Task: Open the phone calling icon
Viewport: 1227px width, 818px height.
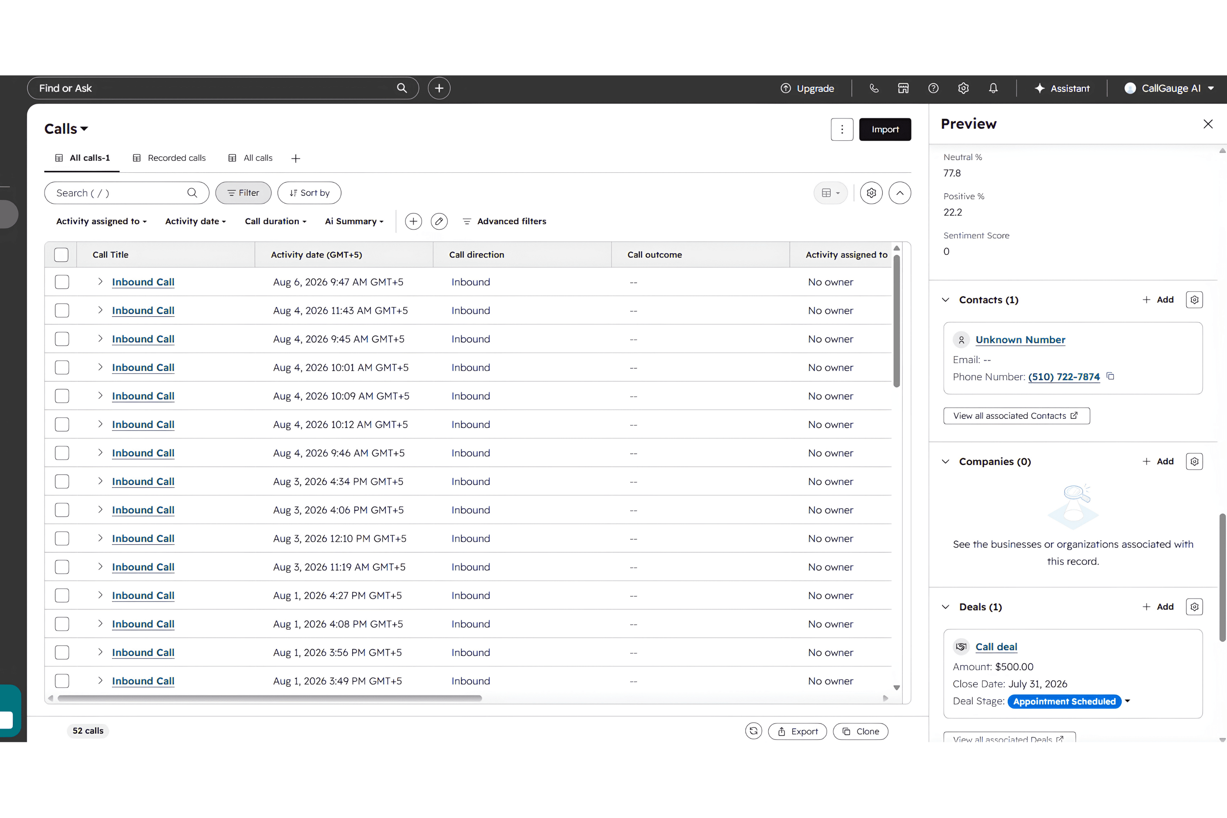Action: tap(874, 88)
